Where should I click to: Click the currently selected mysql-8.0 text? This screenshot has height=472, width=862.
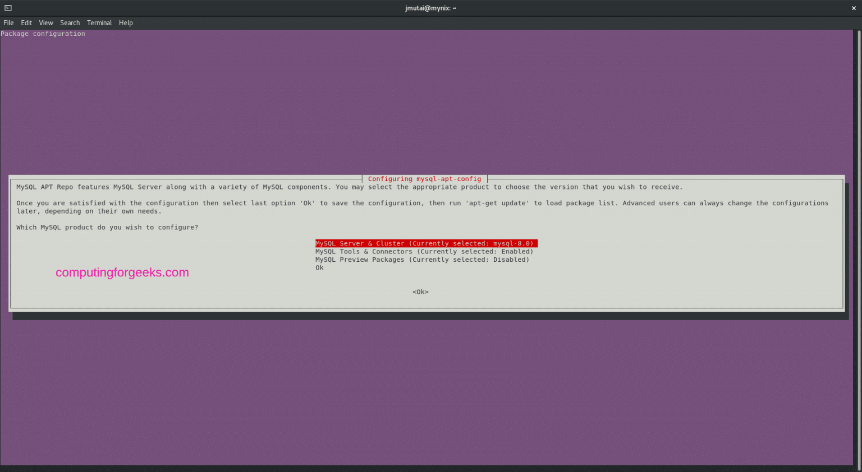[x=511, y=243]
